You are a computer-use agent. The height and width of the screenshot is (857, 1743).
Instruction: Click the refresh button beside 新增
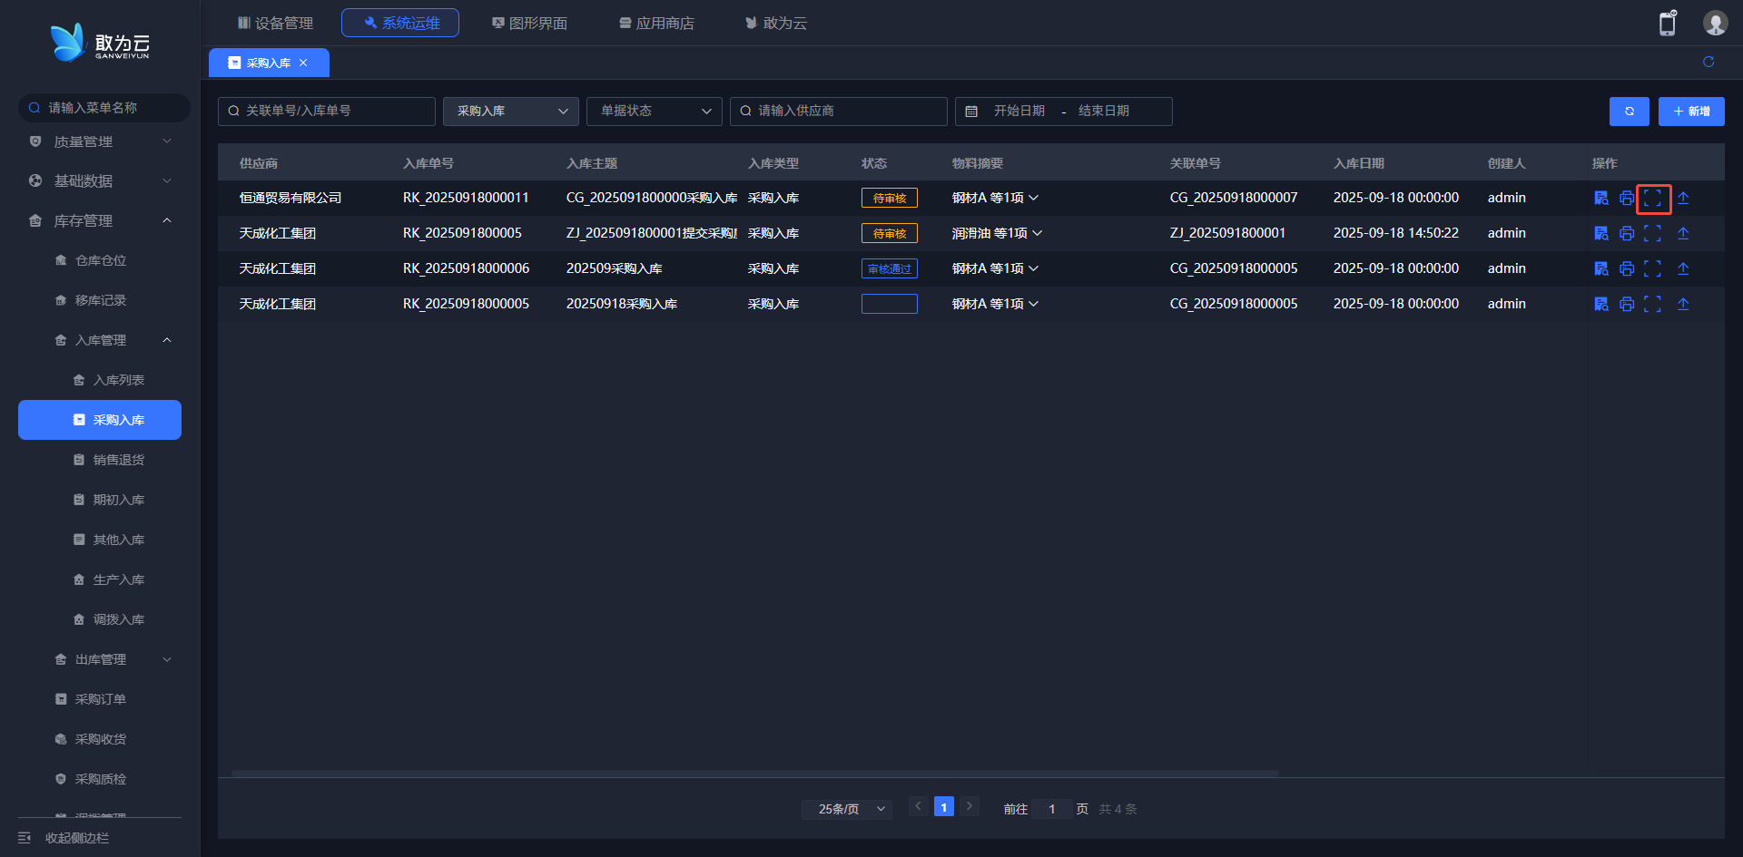[x=1629, y=112]
